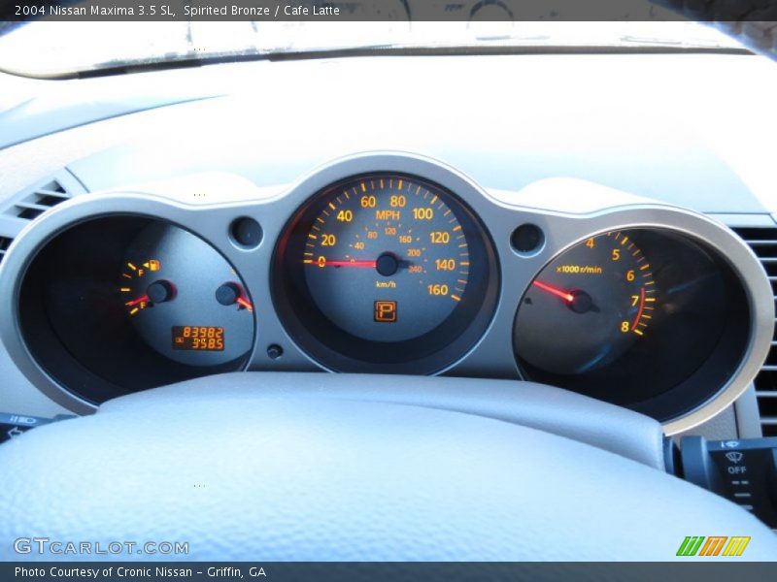Click the windshield wiper icon on stalk
777x582 pixels.
pos(734,457)
